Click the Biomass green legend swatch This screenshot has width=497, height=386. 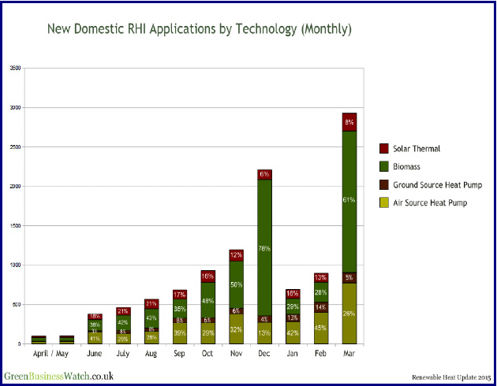384,166
